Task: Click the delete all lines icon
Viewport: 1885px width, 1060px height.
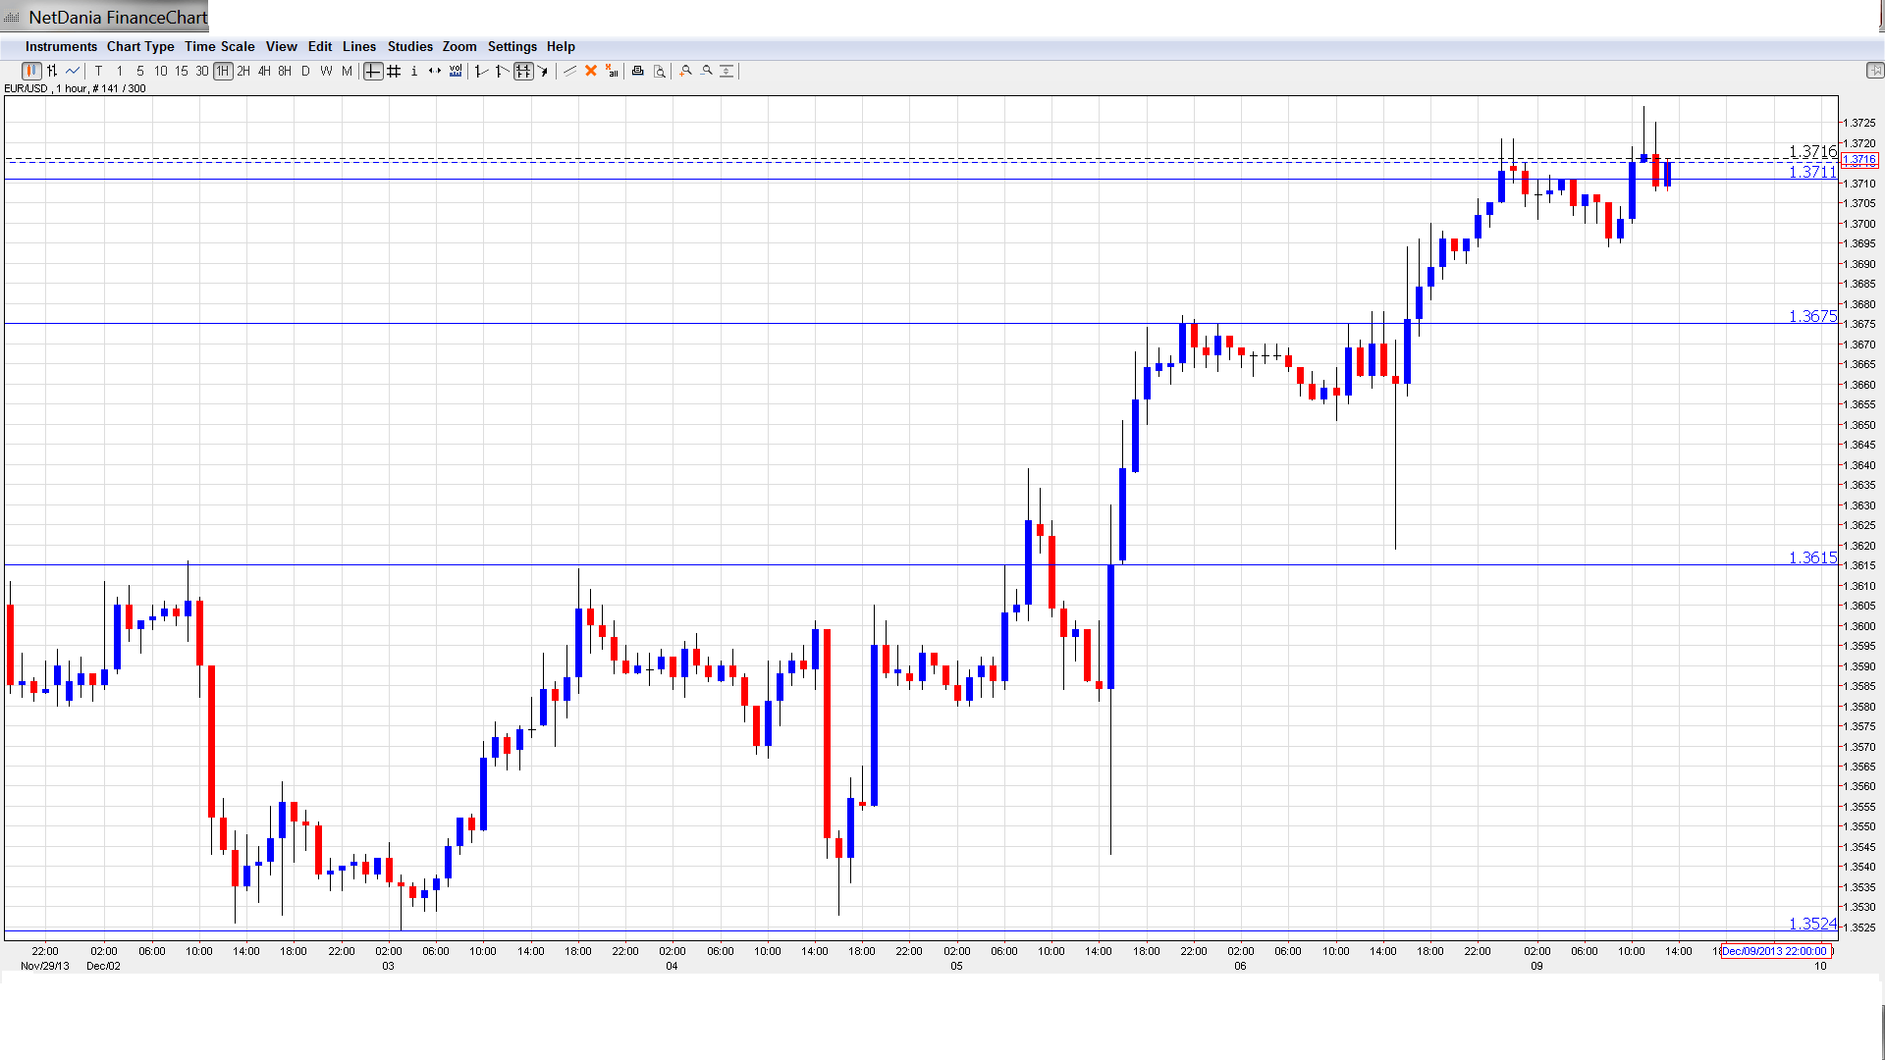Action: point(612,71)
